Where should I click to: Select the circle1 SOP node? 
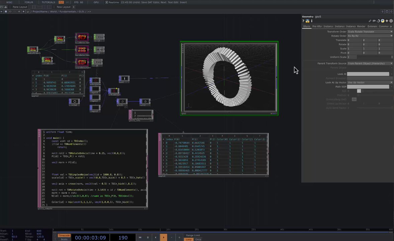tap(74, 101)
